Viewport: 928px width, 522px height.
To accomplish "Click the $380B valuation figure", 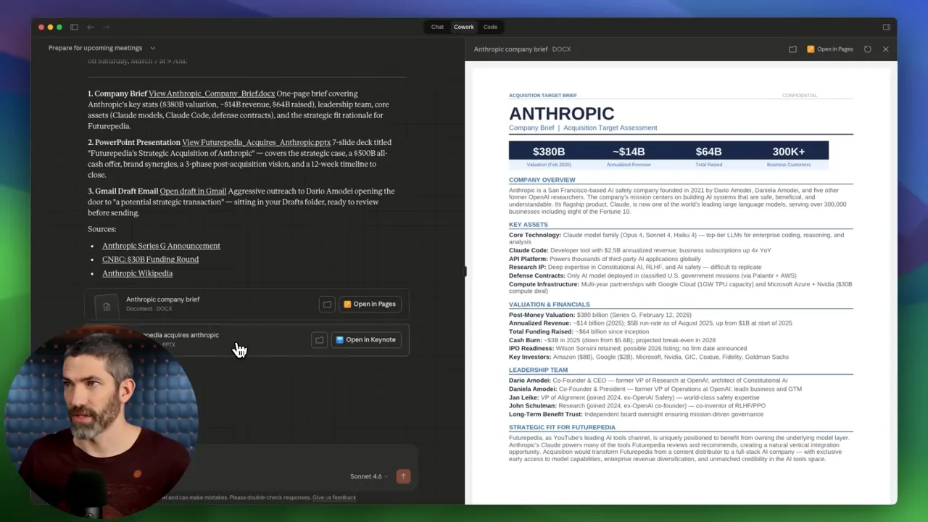I will tap(548, 152).
